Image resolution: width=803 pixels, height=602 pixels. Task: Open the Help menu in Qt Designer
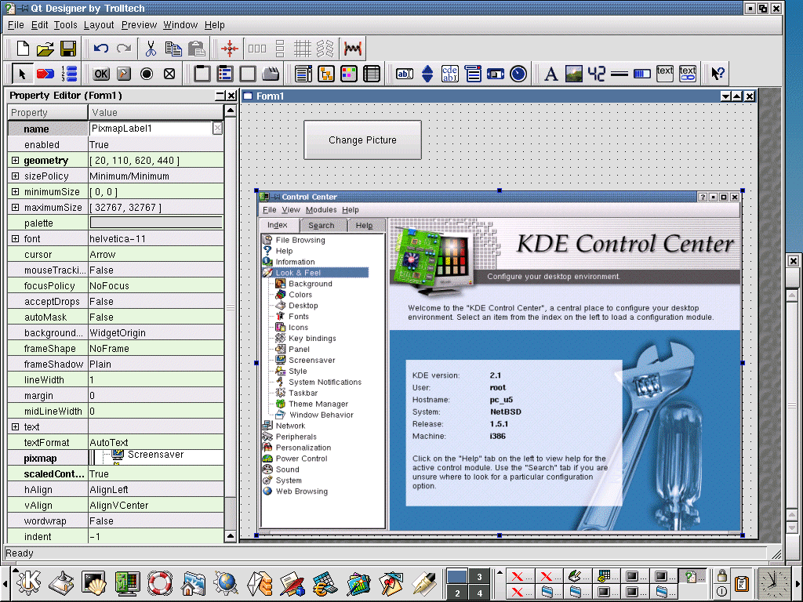point(215,24)
